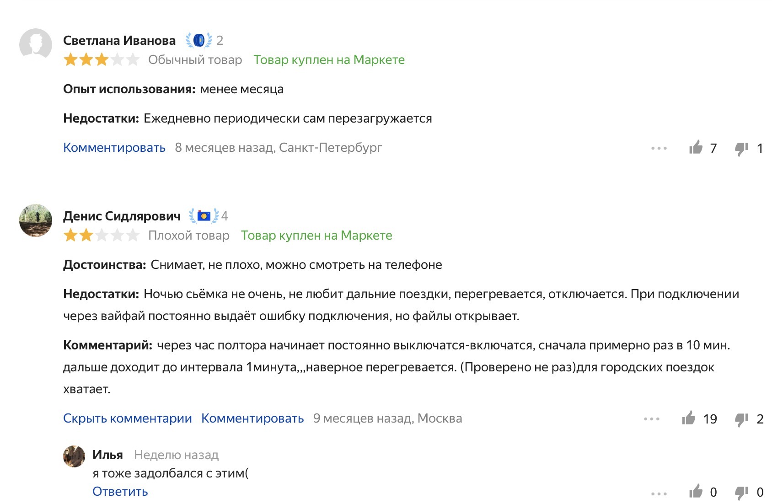Like Светлана Иванова's review with thumbs up

696,147
